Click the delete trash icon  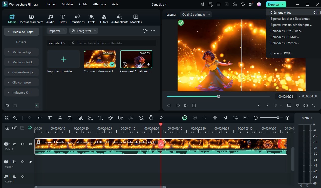(50, 118)
